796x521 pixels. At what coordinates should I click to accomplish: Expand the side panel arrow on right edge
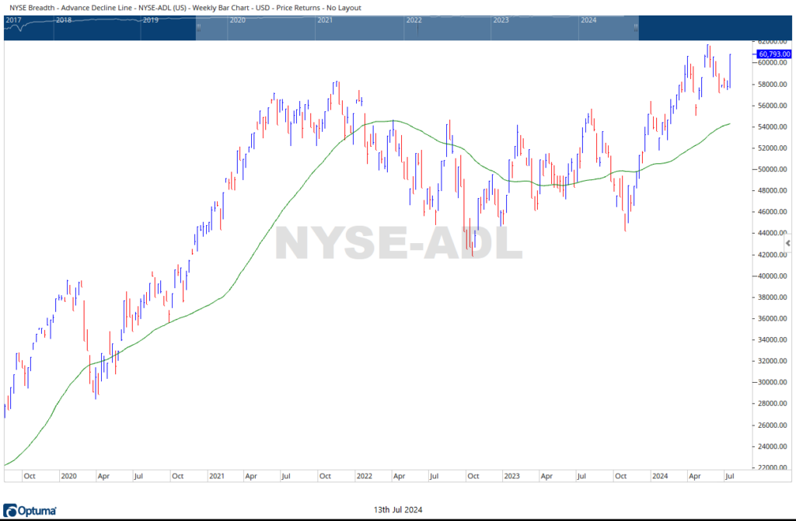click(787, 243)
